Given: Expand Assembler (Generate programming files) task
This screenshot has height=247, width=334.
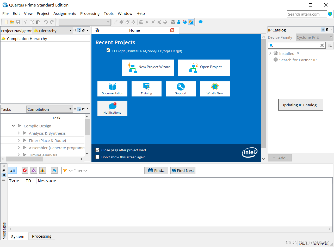Looking at the screenshot, I should (19, 148).
